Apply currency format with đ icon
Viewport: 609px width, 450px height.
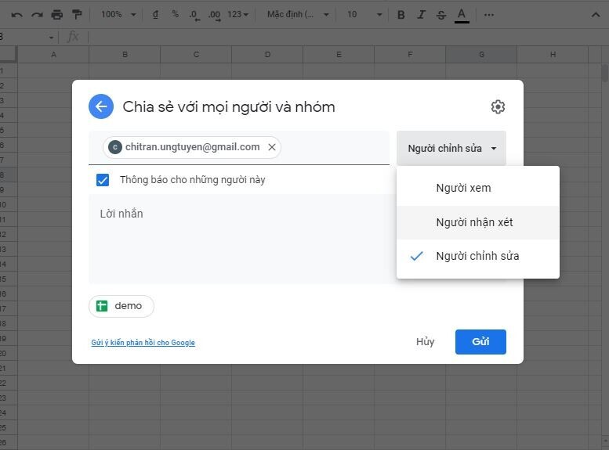point(155,15)
